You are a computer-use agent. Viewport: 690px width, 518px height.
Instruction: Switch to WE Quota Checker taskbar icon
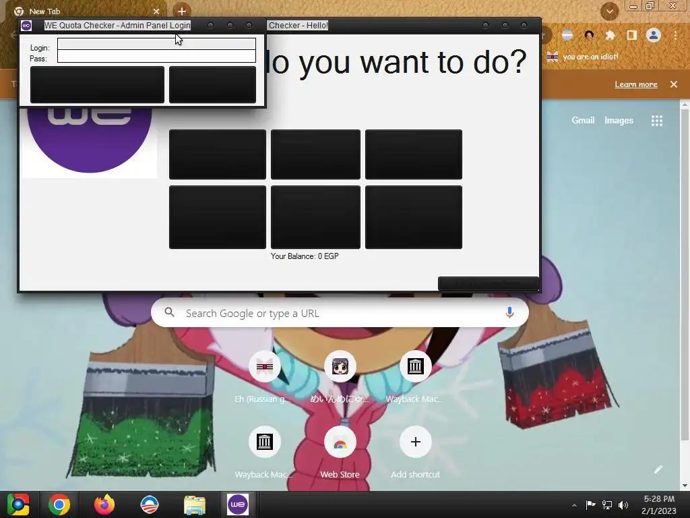tap(238, 505)
